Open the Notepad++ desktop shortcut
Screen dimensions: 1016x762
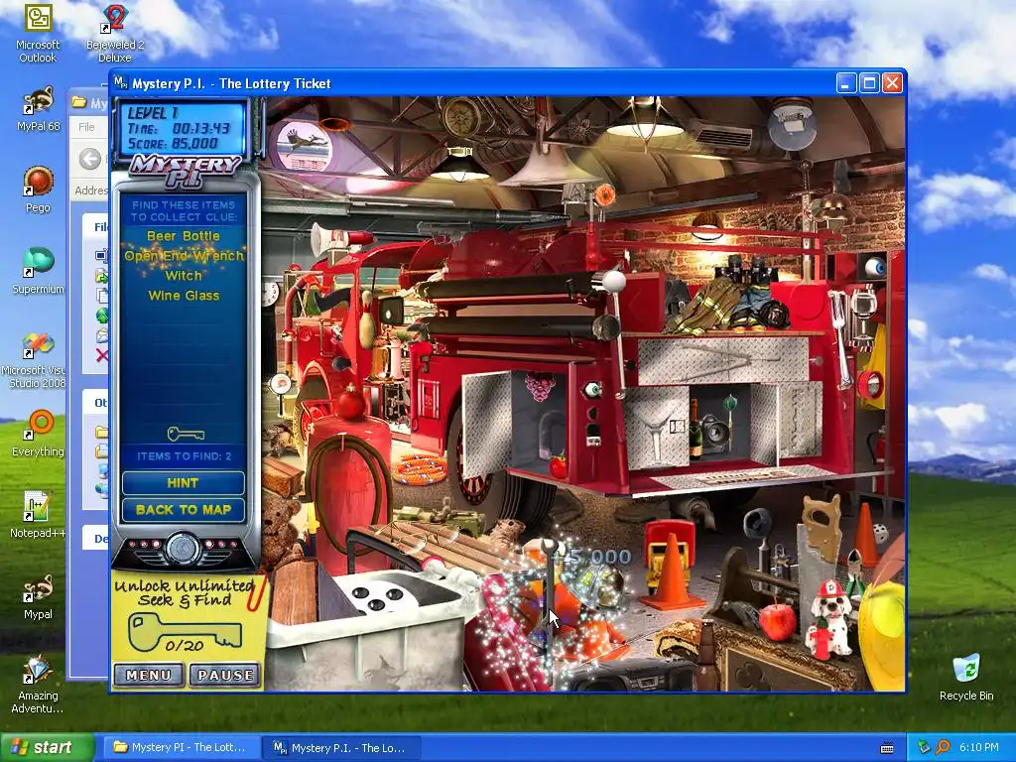38,515
